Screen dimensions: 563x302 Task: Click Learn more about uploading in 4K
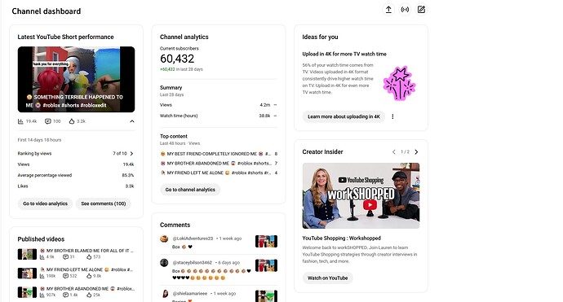(344, 116)
